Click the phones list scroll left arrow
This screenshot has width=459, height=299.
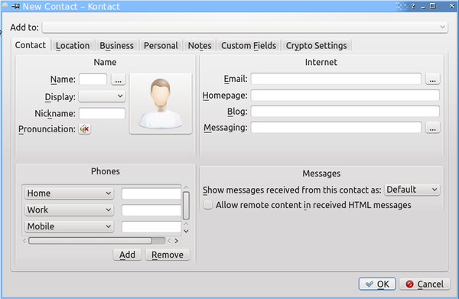pos(24,241)
